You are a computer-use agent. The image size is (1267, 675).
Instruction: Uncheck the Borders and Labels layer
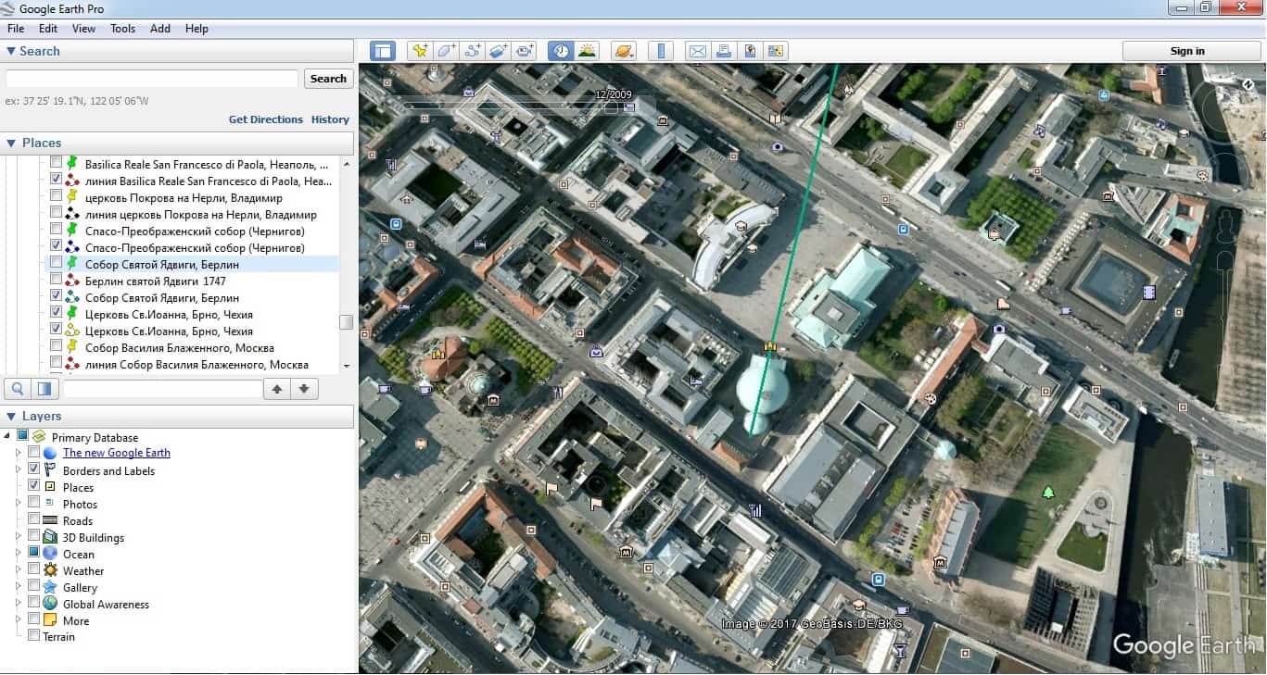click(33, 470)
